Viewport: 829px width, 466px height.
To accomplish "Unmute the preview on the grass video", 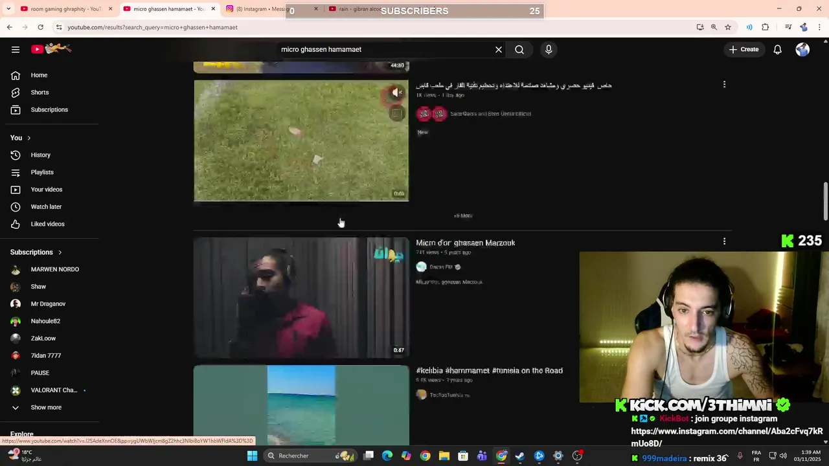I will coord(396,93).
